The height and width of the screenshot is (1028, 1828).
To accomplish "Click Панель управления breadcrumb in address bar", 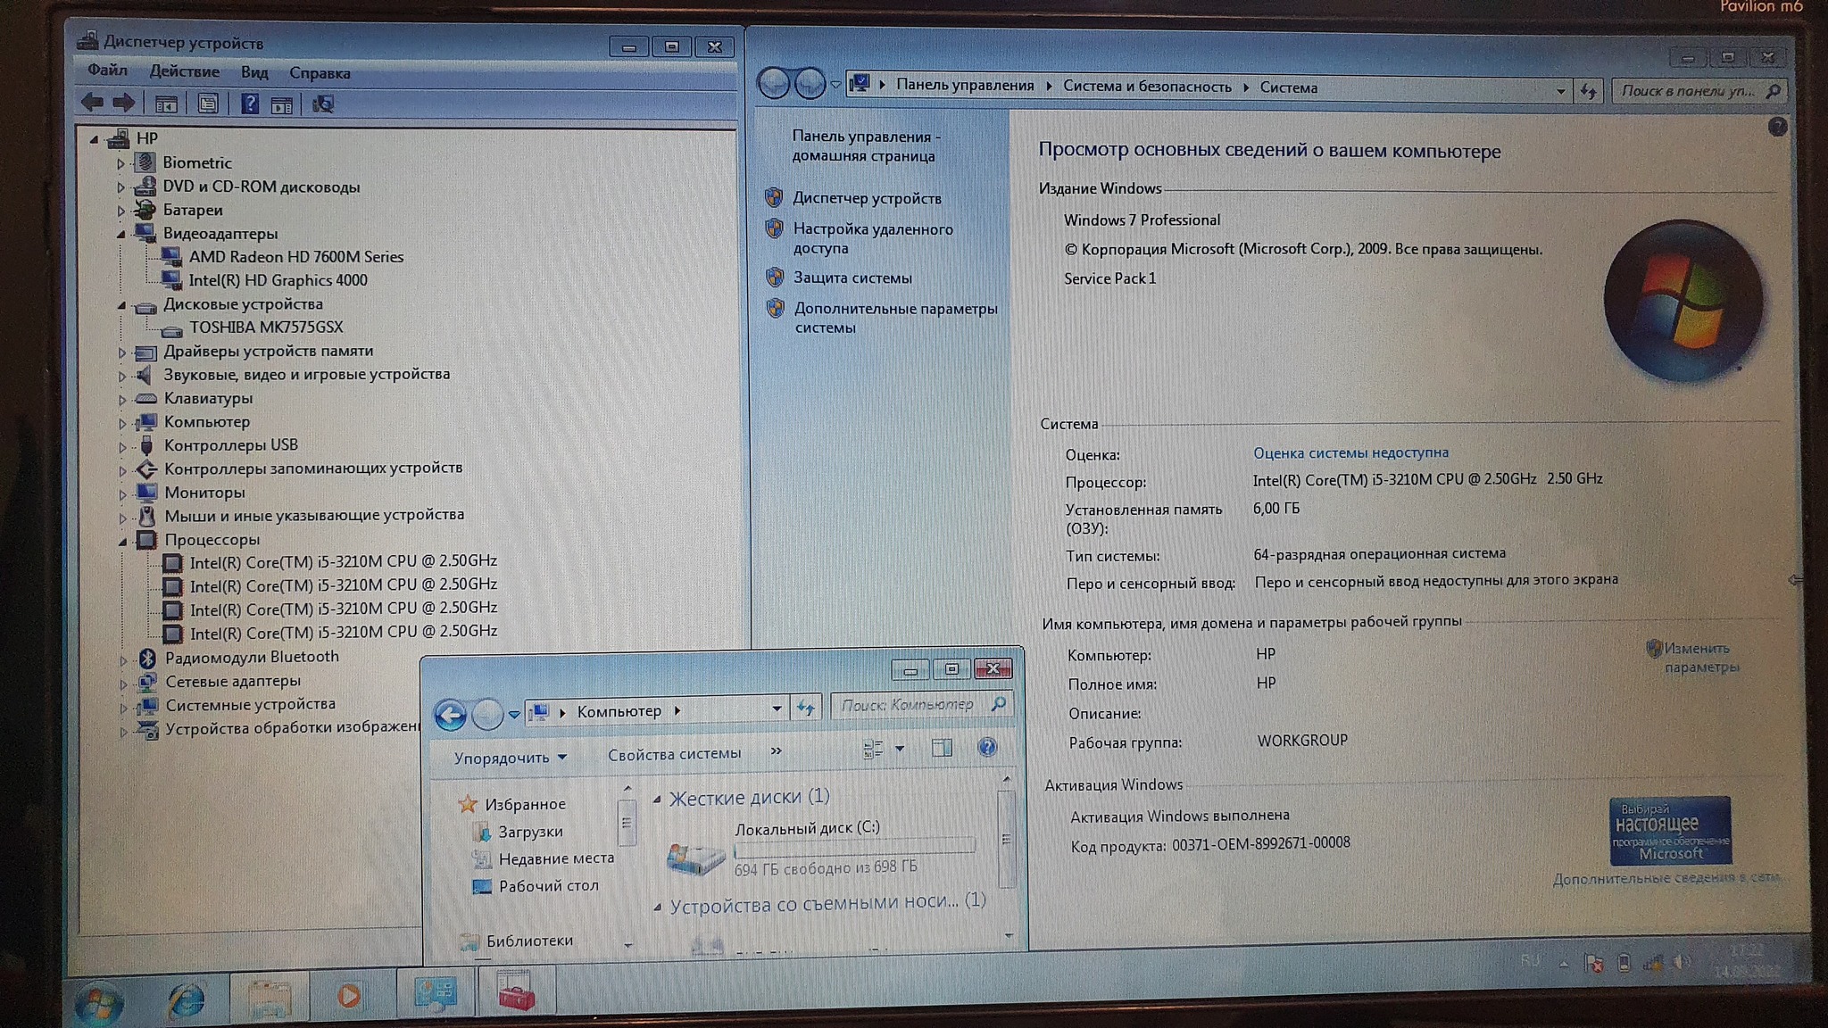I will (x=964, y=85).
